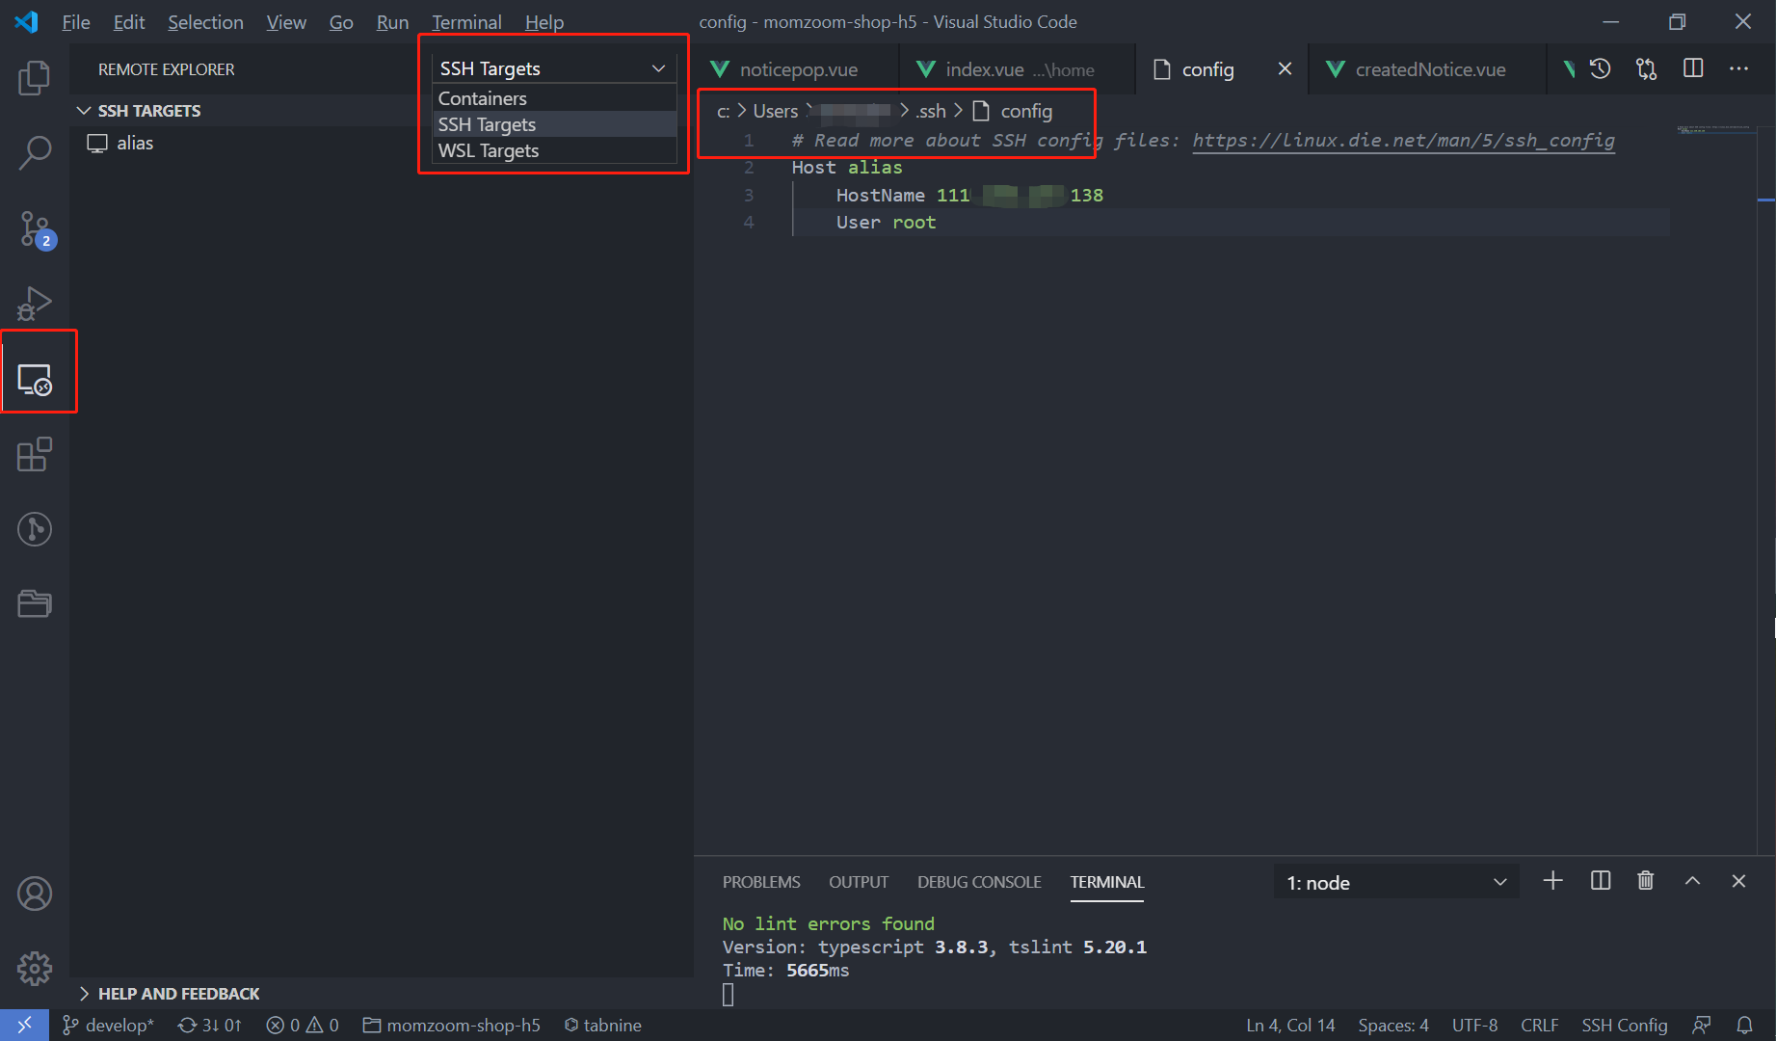Split the editor using the split icon
Screen dimensions: 1776x1041
point(1692,68)
